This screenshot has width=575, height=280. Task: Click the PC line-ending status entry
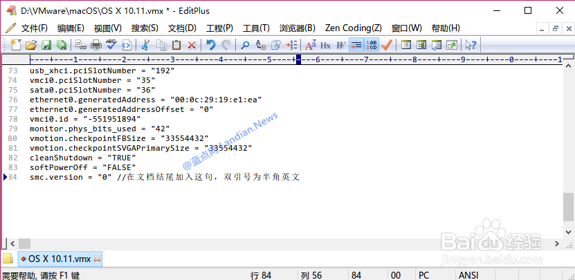click(424, 275)
